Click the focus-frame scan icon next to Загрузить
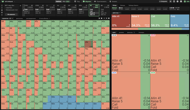Viewport: 190px width, 110px height. 170,1
